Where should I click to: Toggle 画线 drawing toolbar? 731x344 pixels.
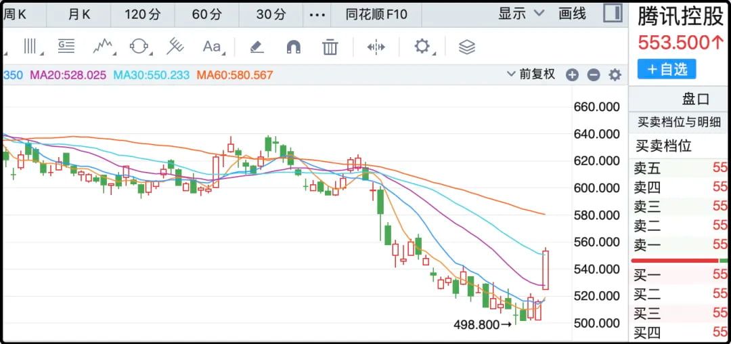click(x=573, y=14)
